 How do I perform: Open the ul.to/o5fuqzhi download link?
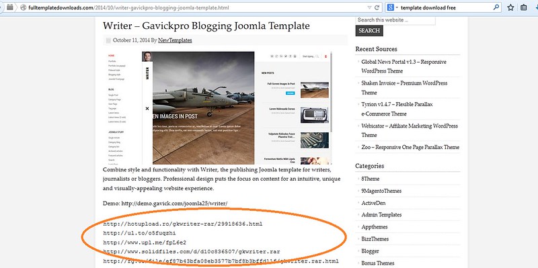coord(139,233)
